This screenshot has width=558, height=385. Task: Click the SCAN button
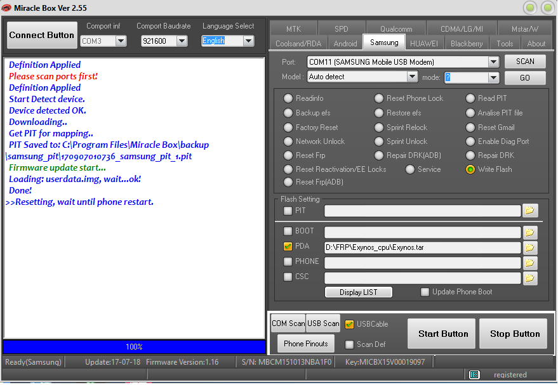[525, 62]
